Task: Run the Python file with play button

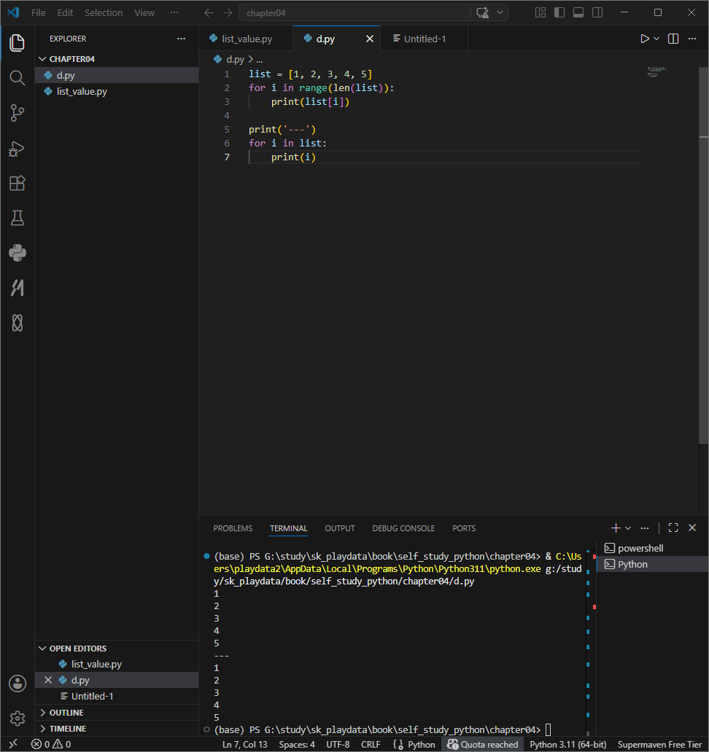Action: coord(644,39)
